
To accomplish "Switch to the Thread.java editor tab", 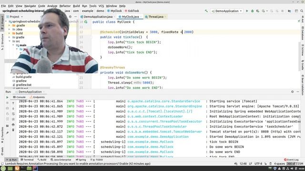I will coord(156,17).
